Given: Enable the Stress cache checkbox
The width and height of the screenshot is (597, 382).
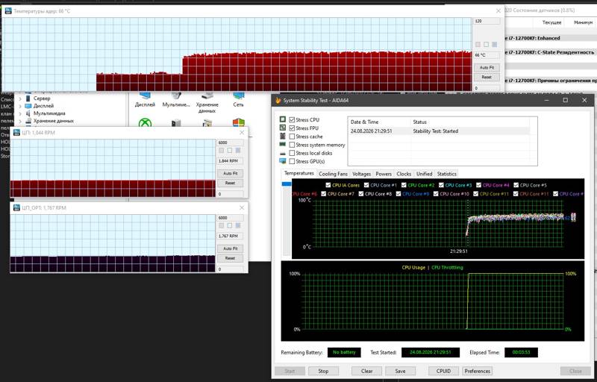Looking at the screenshot, I should [292, 137].
